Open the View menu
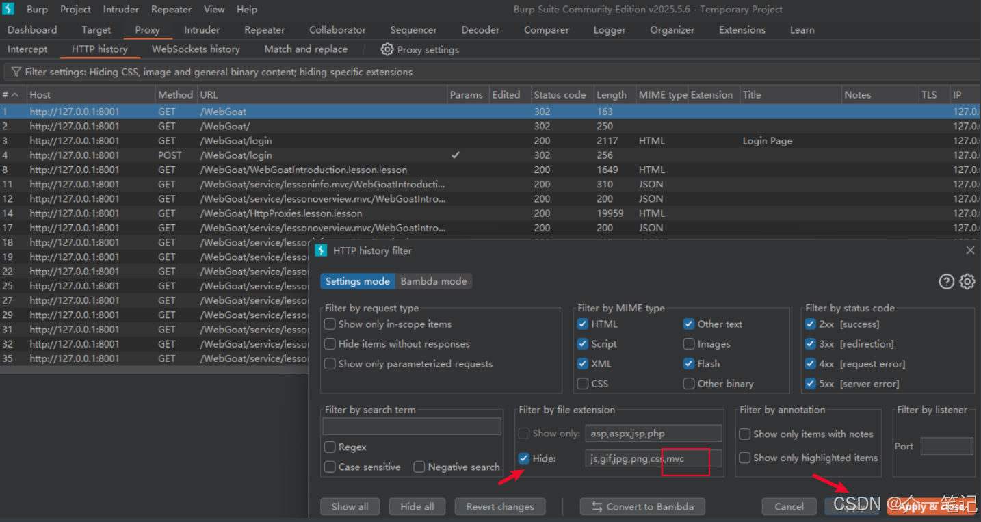981x522 pixels. click(214, 9)
